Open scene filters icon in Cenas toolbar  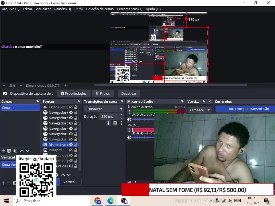(15, 151)
